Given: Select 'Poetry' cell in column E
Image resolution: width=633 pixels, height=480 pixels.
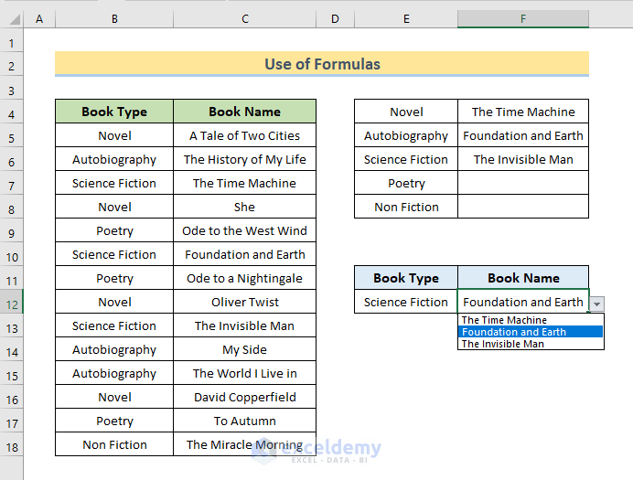Looking at the screenshot, I should [406, 183].
